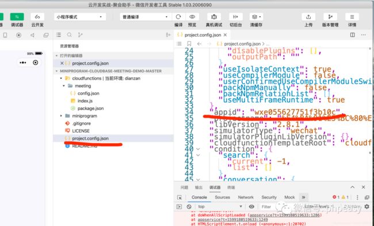Collapse the meeting folder
The width and height of the screenshot is (374, 226).
(64, 86)
